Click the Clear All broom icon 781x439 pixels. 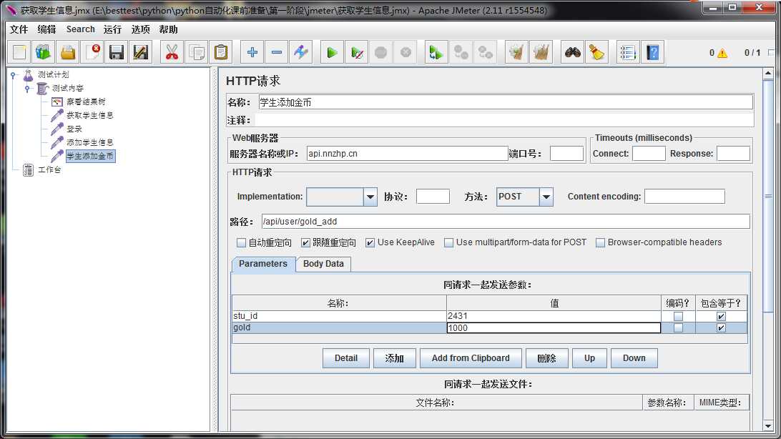click(596, 52)
